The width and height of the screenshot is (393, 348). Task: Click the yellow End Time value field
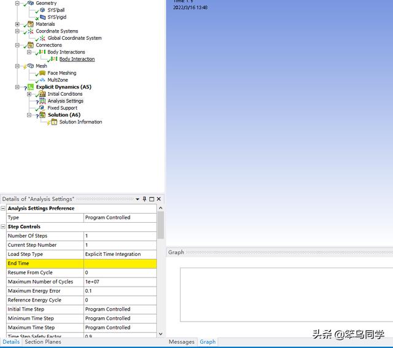click(120, 263)
